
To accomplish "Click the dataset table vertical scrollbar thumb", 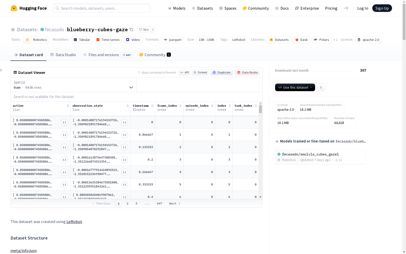I will pos(260,109).
